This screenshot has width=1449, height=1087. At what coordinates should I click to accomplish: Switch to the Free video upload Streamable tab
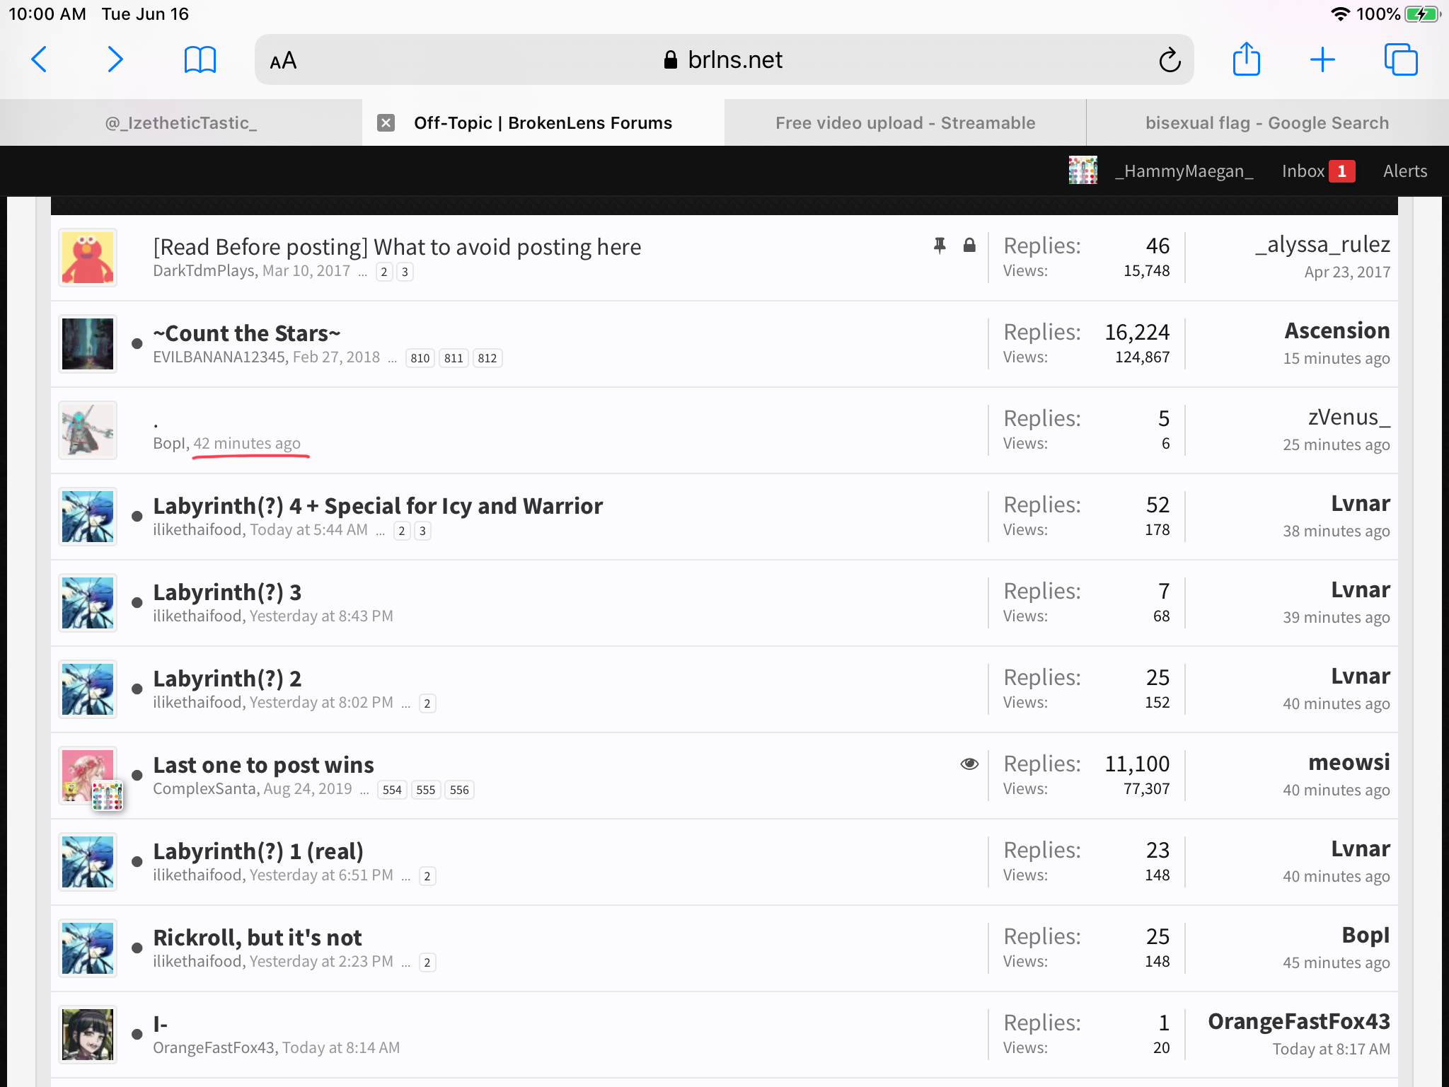tap(905, 123)
